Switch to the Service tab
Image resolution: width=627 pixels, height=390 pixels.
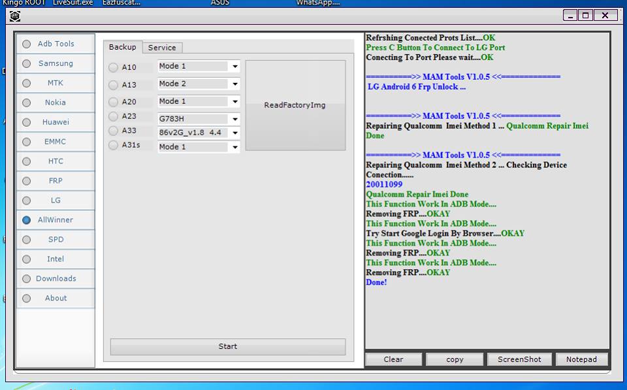[x=162, y=47]
